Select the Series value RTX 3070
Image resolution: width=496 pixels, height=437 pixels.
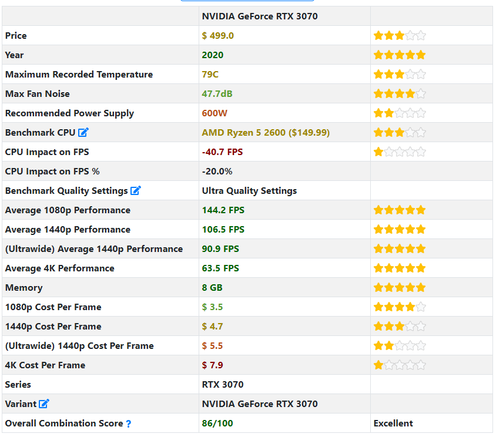tap(223, 384)
